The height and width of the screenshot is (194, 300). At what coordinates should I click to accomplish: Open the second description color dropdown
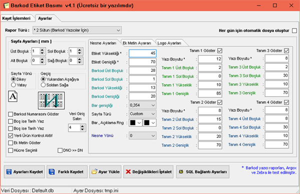point(149,122)
